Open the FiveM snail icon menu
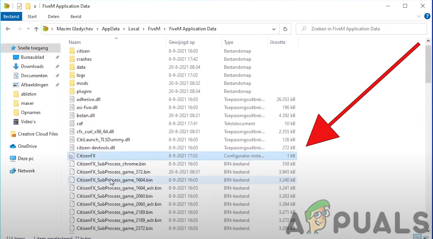The width and height of the screenshot is (433, 239). coord(6,6)
